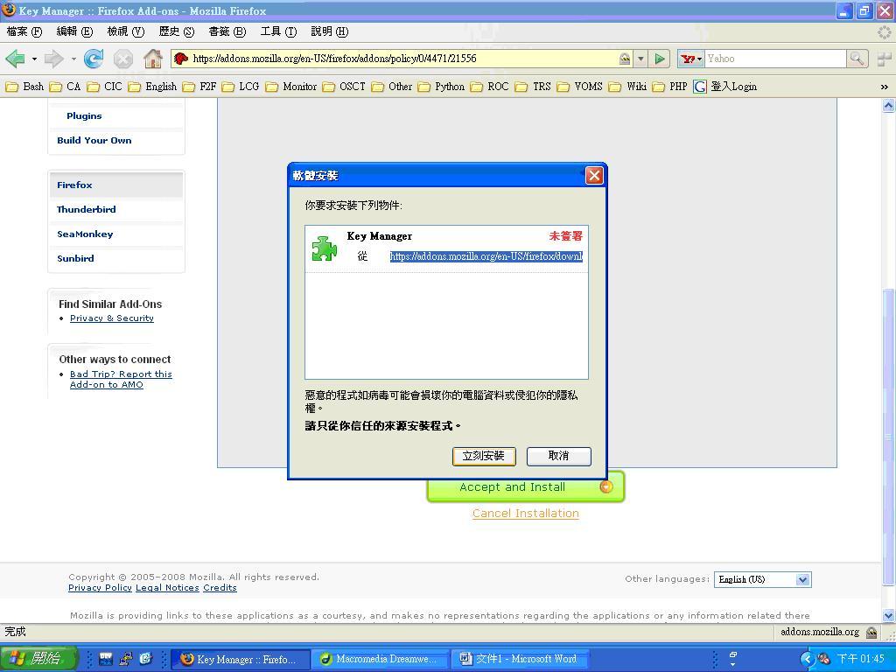
Task: Click the 取消 cancel button
Action: pos(559,456)
